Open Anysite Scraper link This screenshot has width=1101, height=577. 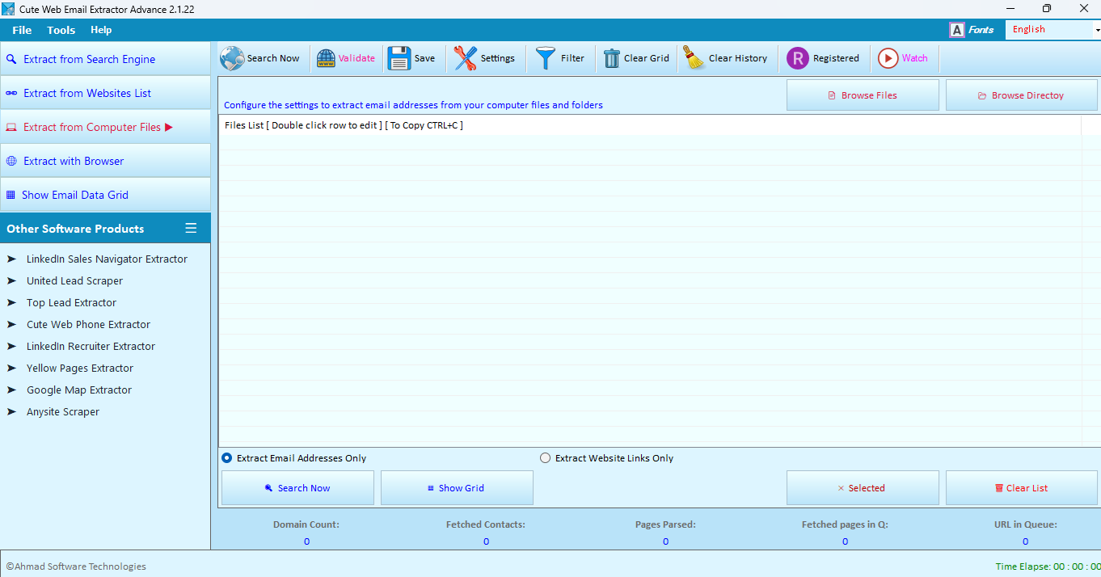pyautogui.click(x=63, y=411)
